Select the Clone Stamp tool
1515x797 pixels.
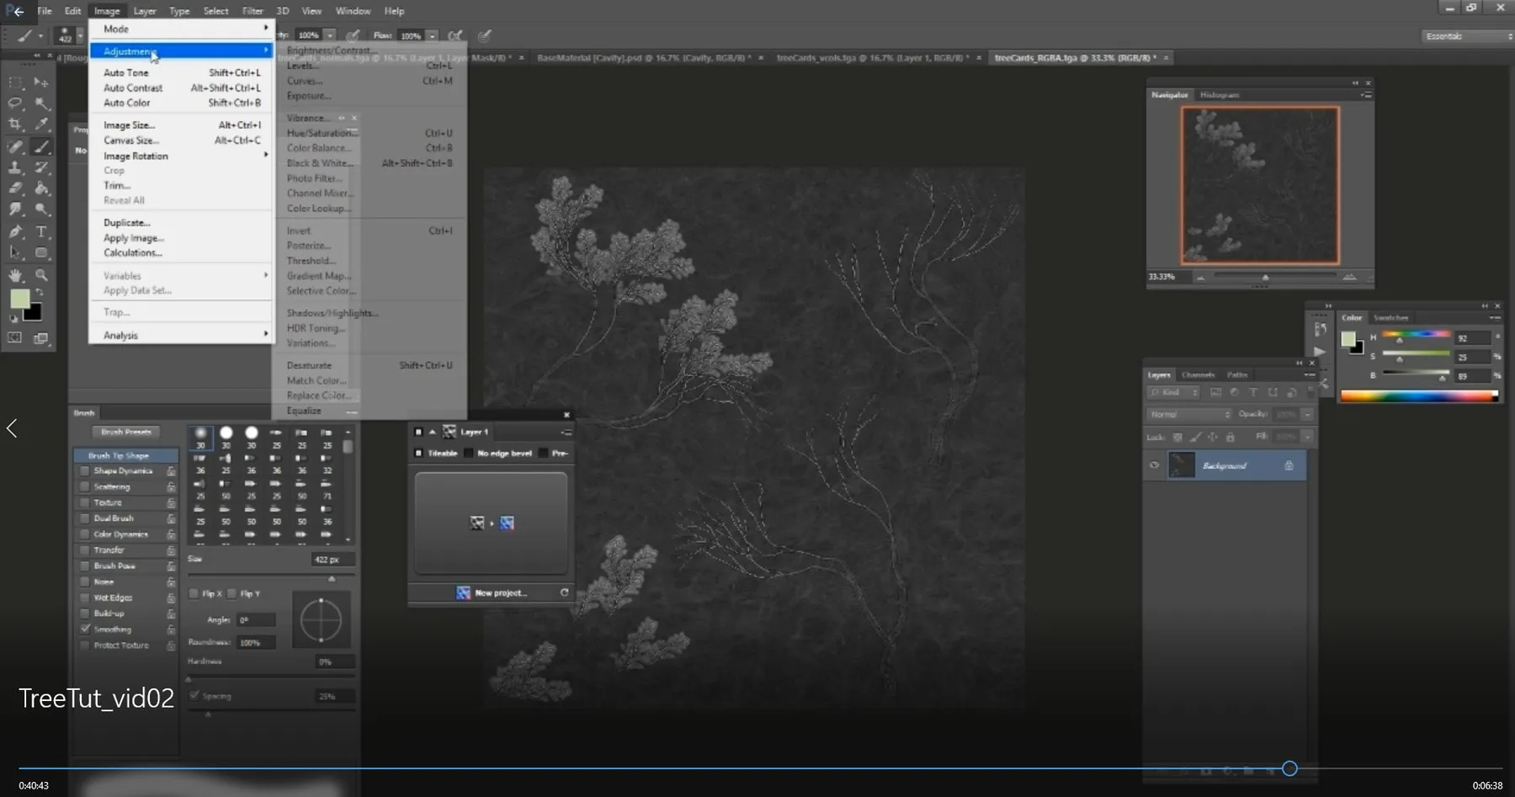(15, 167)
